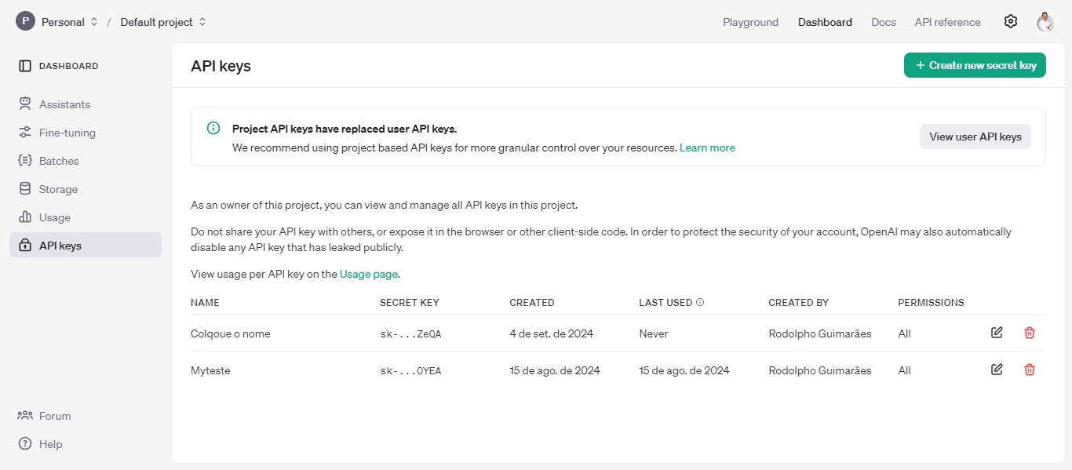The height and width of the screenshot is (470, 1072).
Task: Click the 'Colqoue o nome' key name
Action: [230, 333]
